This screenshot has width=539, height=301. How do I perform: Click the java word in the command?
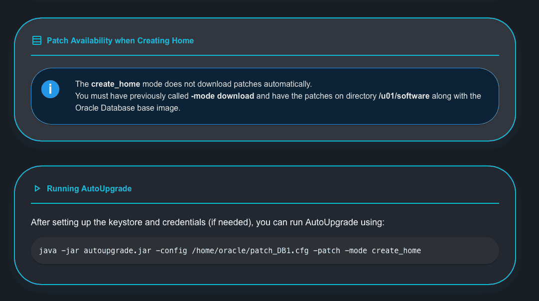pos(47,251)
